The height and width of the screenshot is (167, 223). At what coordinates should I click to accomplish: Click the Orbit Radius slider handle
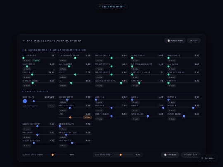(x=32, y=75)
